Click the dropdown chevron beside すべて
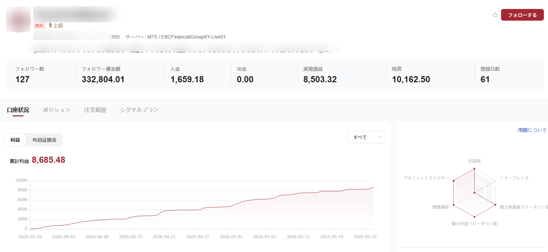 click(x=379, y=137)
